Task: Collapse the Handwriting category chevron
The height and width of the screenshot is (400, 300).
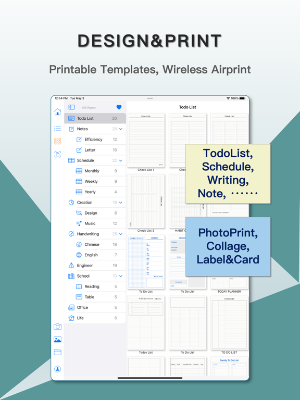Action: point(121,234)
